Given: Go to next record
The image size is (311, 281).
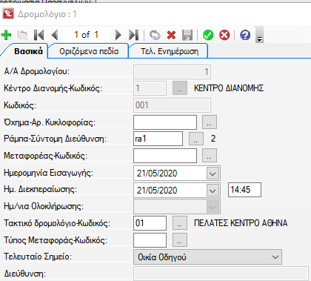Looking at the screenshot, I should 118,35.
